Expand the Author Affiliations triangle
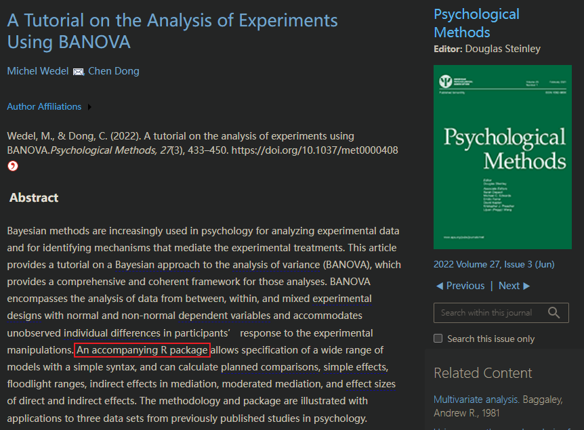 tap(90, 107)
